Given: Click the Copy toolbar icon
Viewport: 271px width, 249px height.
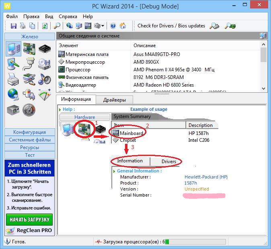Looking at the screenshot, I should [x=32, y=26].
